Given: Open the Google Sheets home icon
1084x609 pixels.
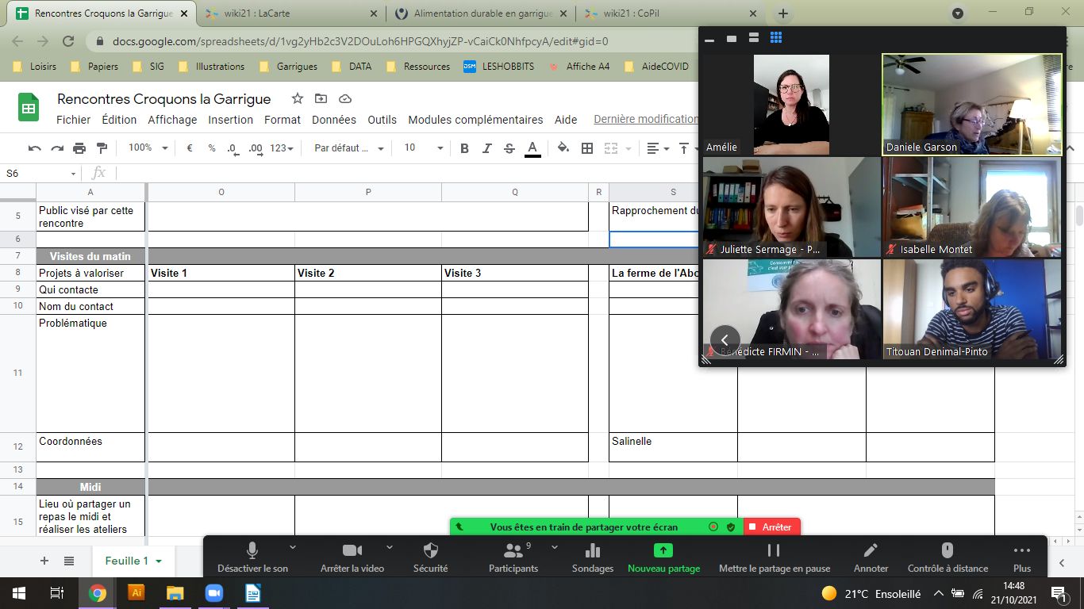Looking at the screenshot, I should coord(29,107).
